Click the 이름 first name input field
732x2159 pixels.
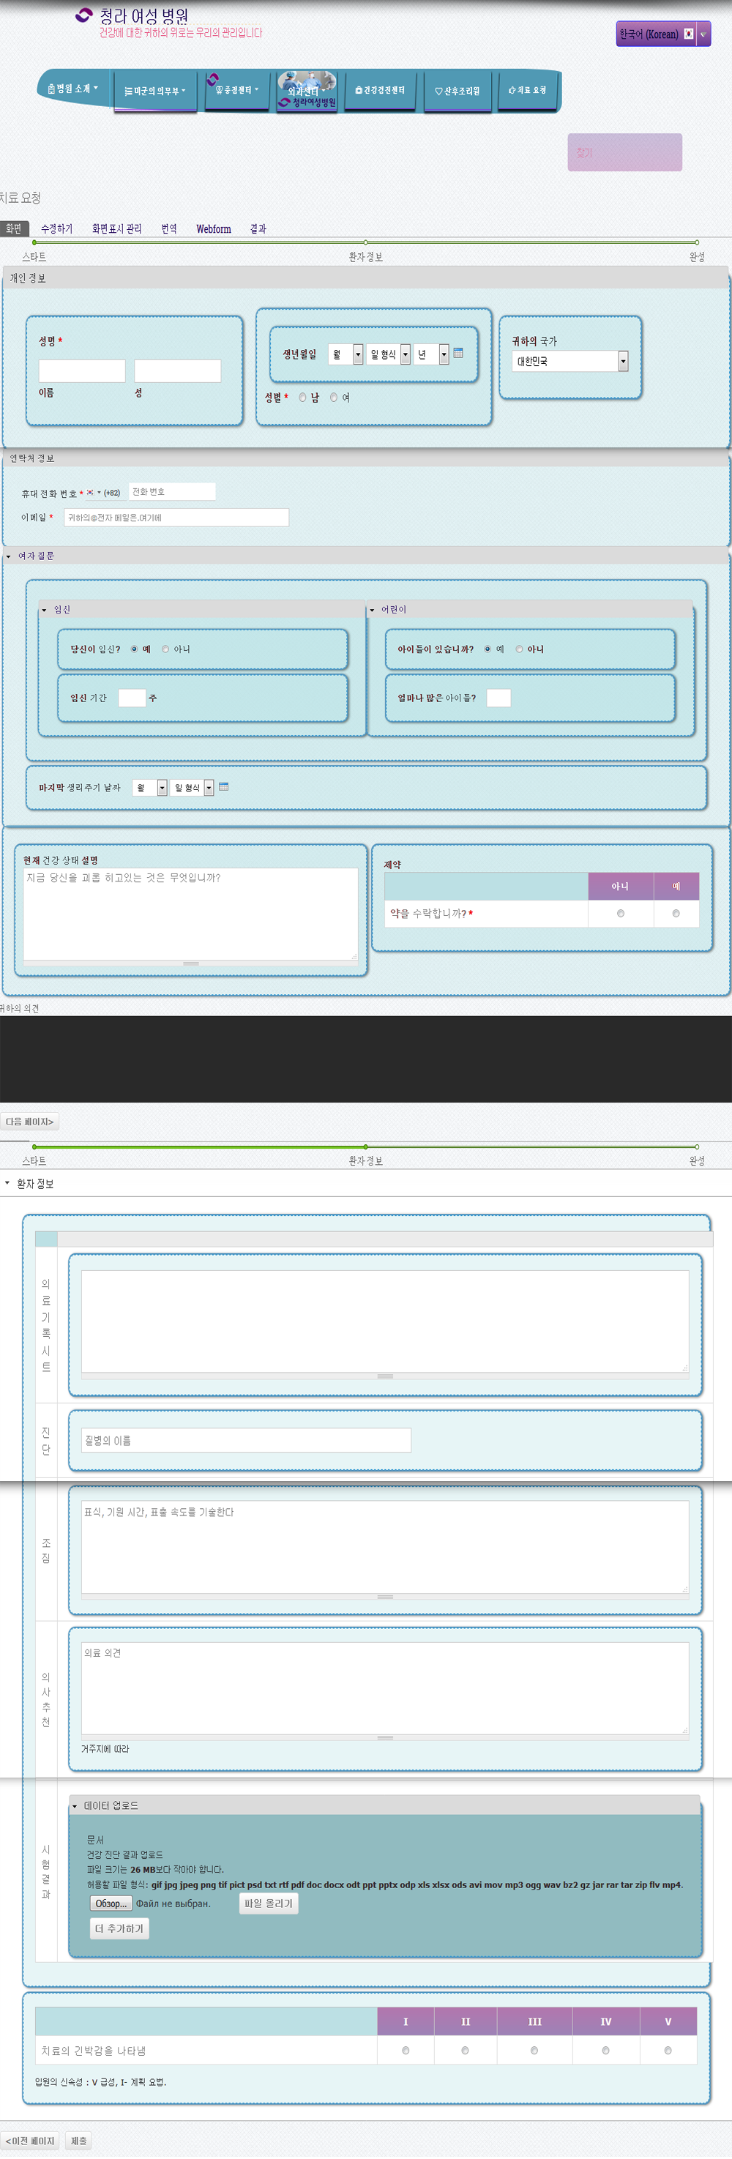(82, 370)
